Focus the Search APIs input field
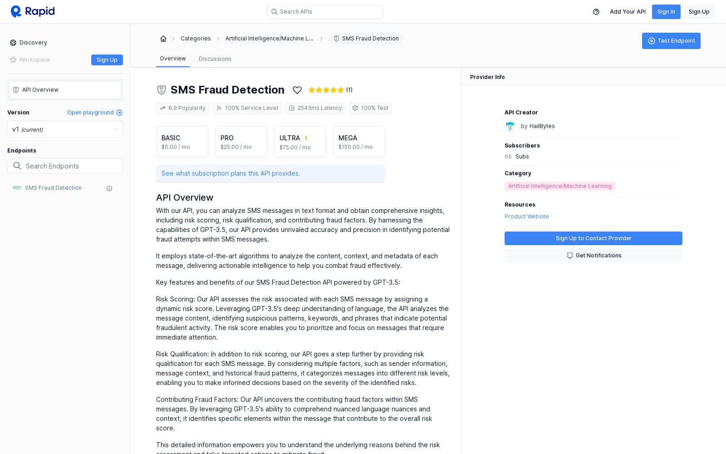Image resolution: width=726 pixels, height=454 pixels. [325, 12]
